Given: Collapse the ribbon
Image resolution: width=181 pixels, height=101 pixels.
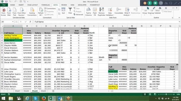Looking at the screenshot, I should pyautogui.click(x=179, y=18).
